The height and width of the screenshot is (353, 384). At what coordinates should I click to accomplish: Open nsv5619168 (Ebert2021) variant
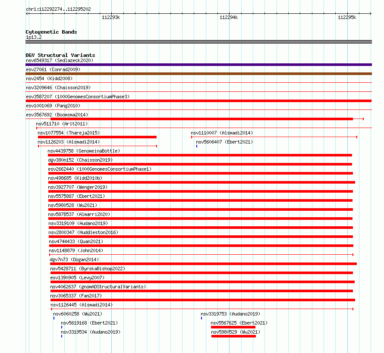tap(89, 323)
